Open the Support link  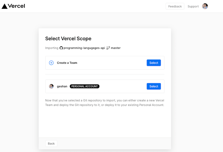tap(193, 6)
